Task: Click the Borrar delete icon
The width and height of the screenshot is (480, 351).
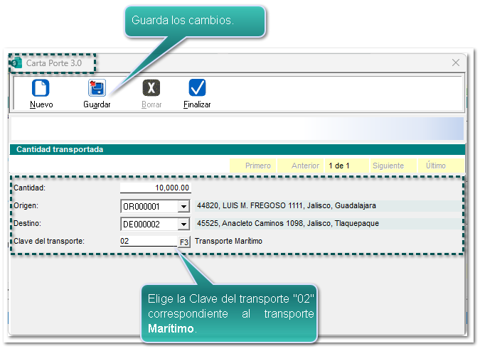Action: click(151, 88)
